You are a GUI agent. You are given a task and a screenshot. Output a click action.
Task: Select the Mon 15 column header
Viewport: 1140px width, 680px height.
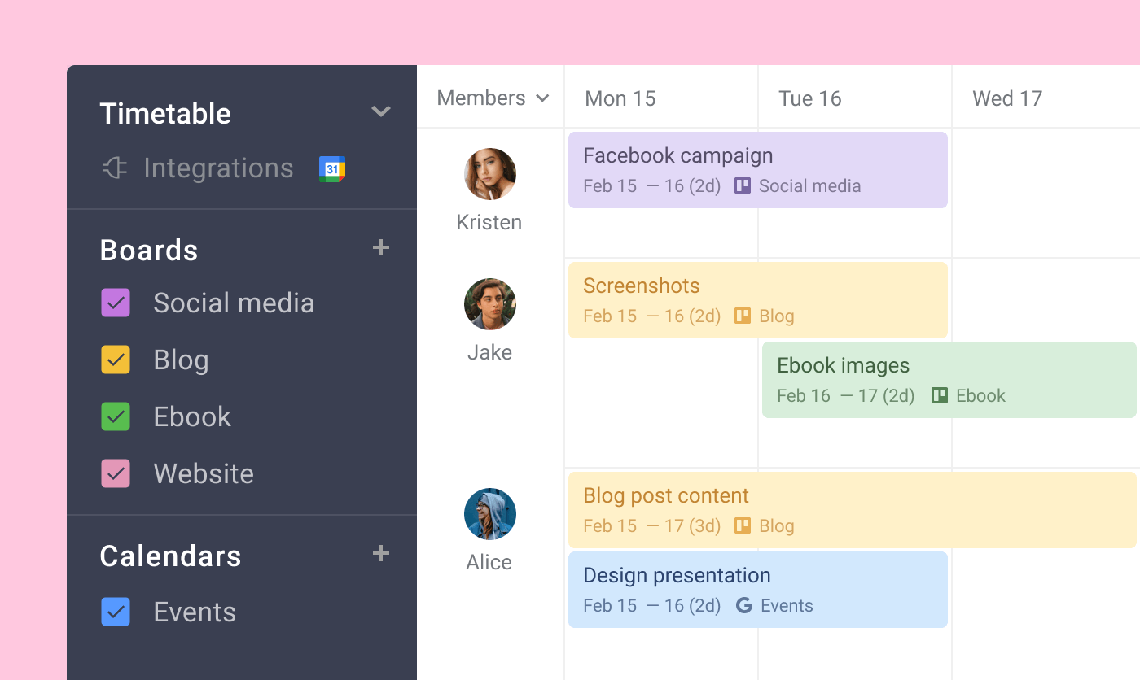(x=620, y=98)
